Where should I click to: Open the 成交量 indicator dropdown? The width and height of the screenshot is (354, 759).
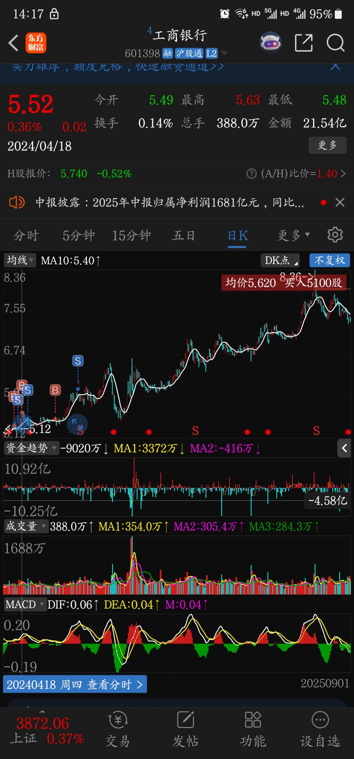[26, 526]
